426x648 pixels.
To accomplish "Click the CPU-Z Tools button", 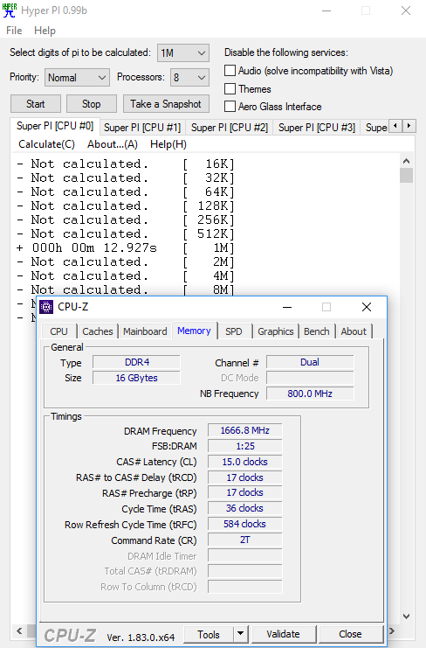I will click(209, 634).
